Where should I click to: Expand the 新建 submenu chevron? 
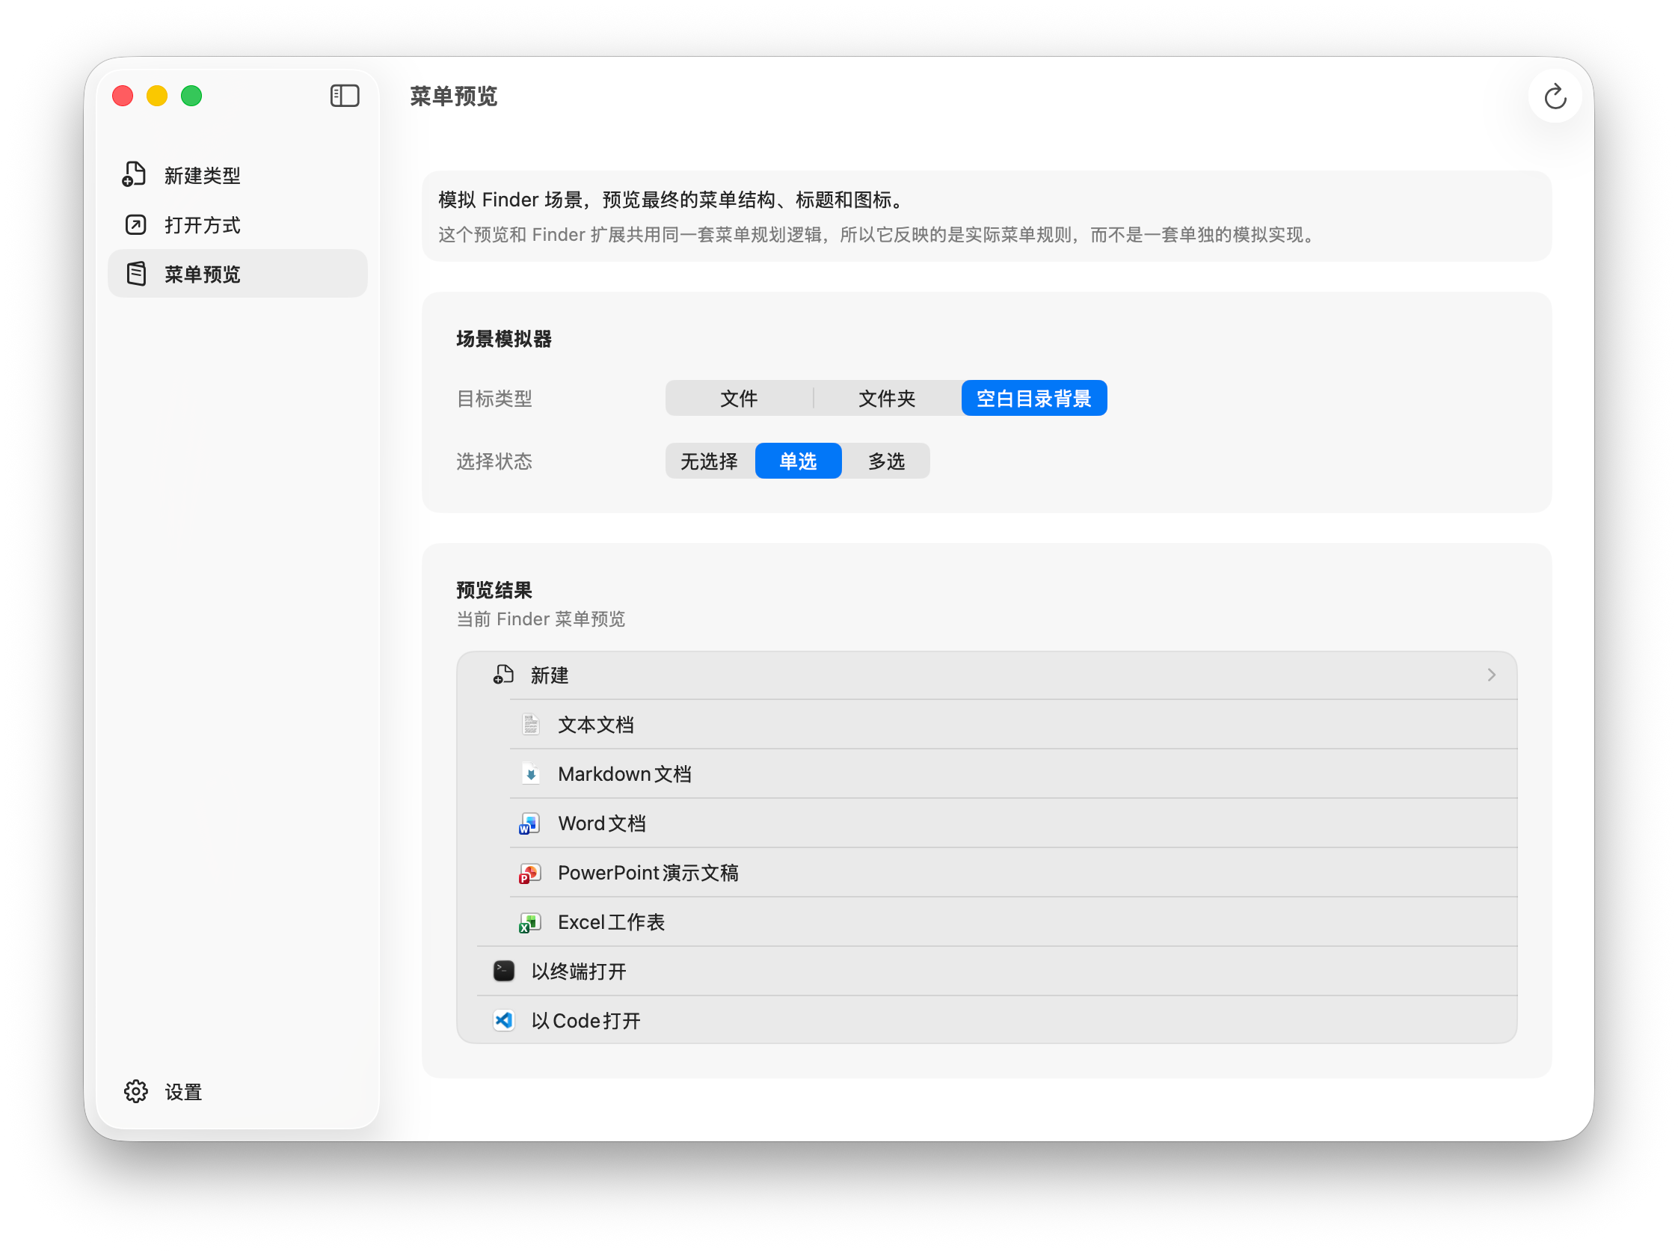(1492, 675)
